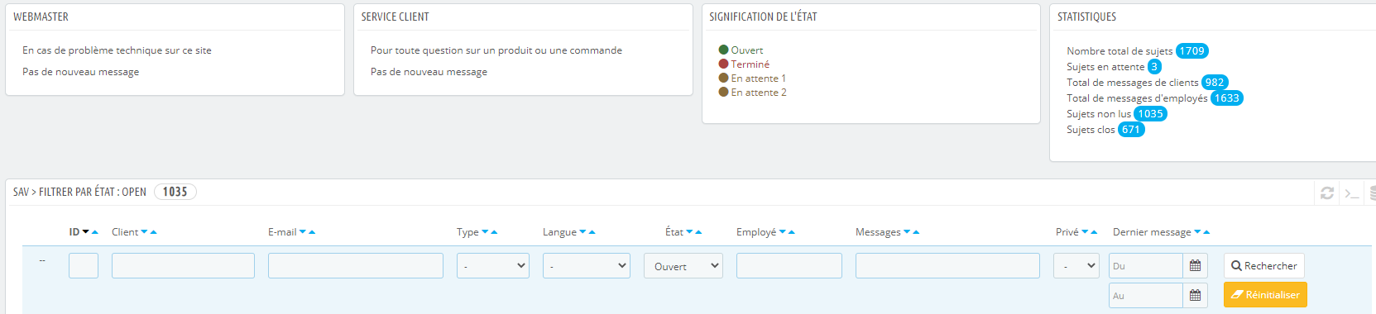Viewport: 1376px width, 314px height.
Task: Open État dropdown showing Ouvert
Action: (683, 265)
